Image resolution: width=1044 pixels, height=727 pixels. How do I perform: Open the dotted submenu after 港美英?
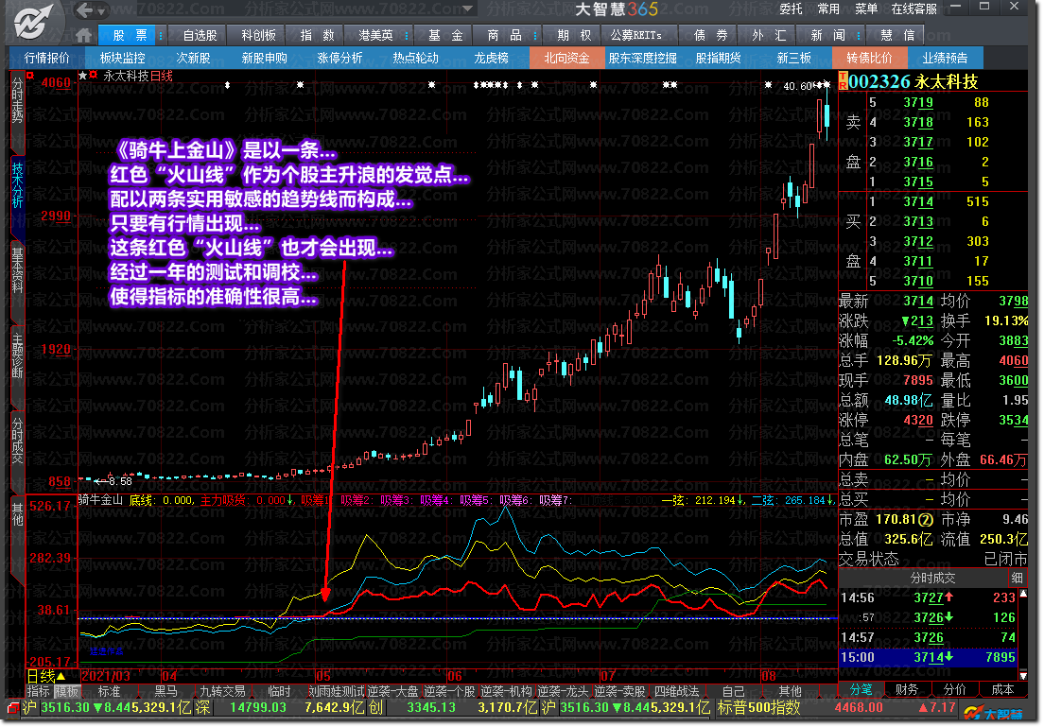pyautogui.click(x=406, y=35)
